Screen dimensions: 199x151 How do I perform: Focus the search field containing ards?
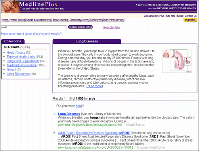point(34,27)
